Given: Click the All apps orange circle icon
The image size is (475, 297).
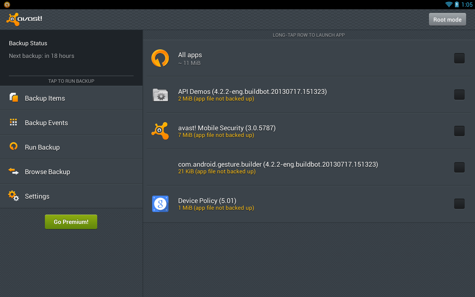Looking at the screenshot, I should point(160,58).
